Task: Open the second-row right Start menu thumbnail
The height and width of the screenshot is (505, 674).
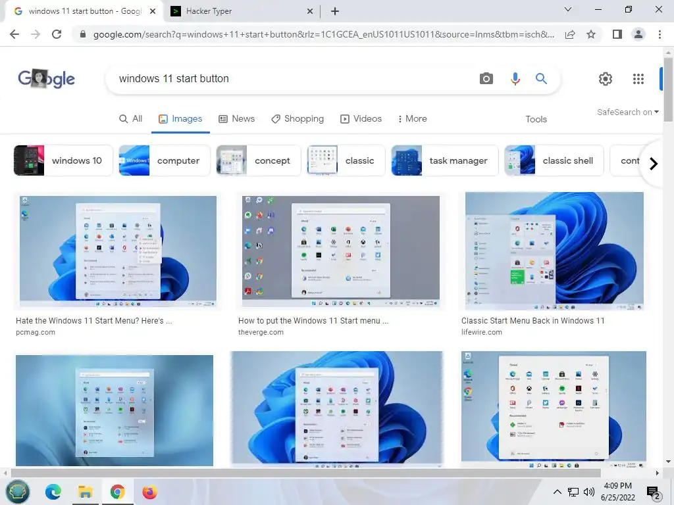Action: pyautogui.click(x=554, y=409)
